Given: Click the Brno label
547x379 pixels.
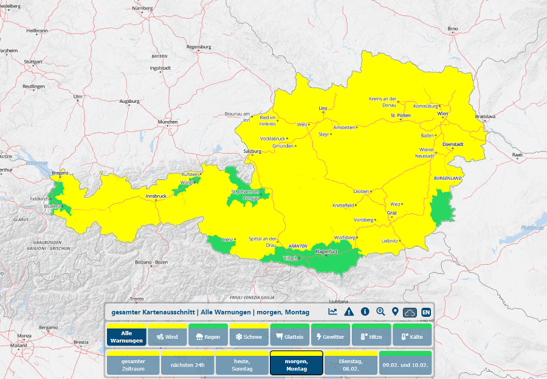Looking at the screenshot, I should (453, 29).
